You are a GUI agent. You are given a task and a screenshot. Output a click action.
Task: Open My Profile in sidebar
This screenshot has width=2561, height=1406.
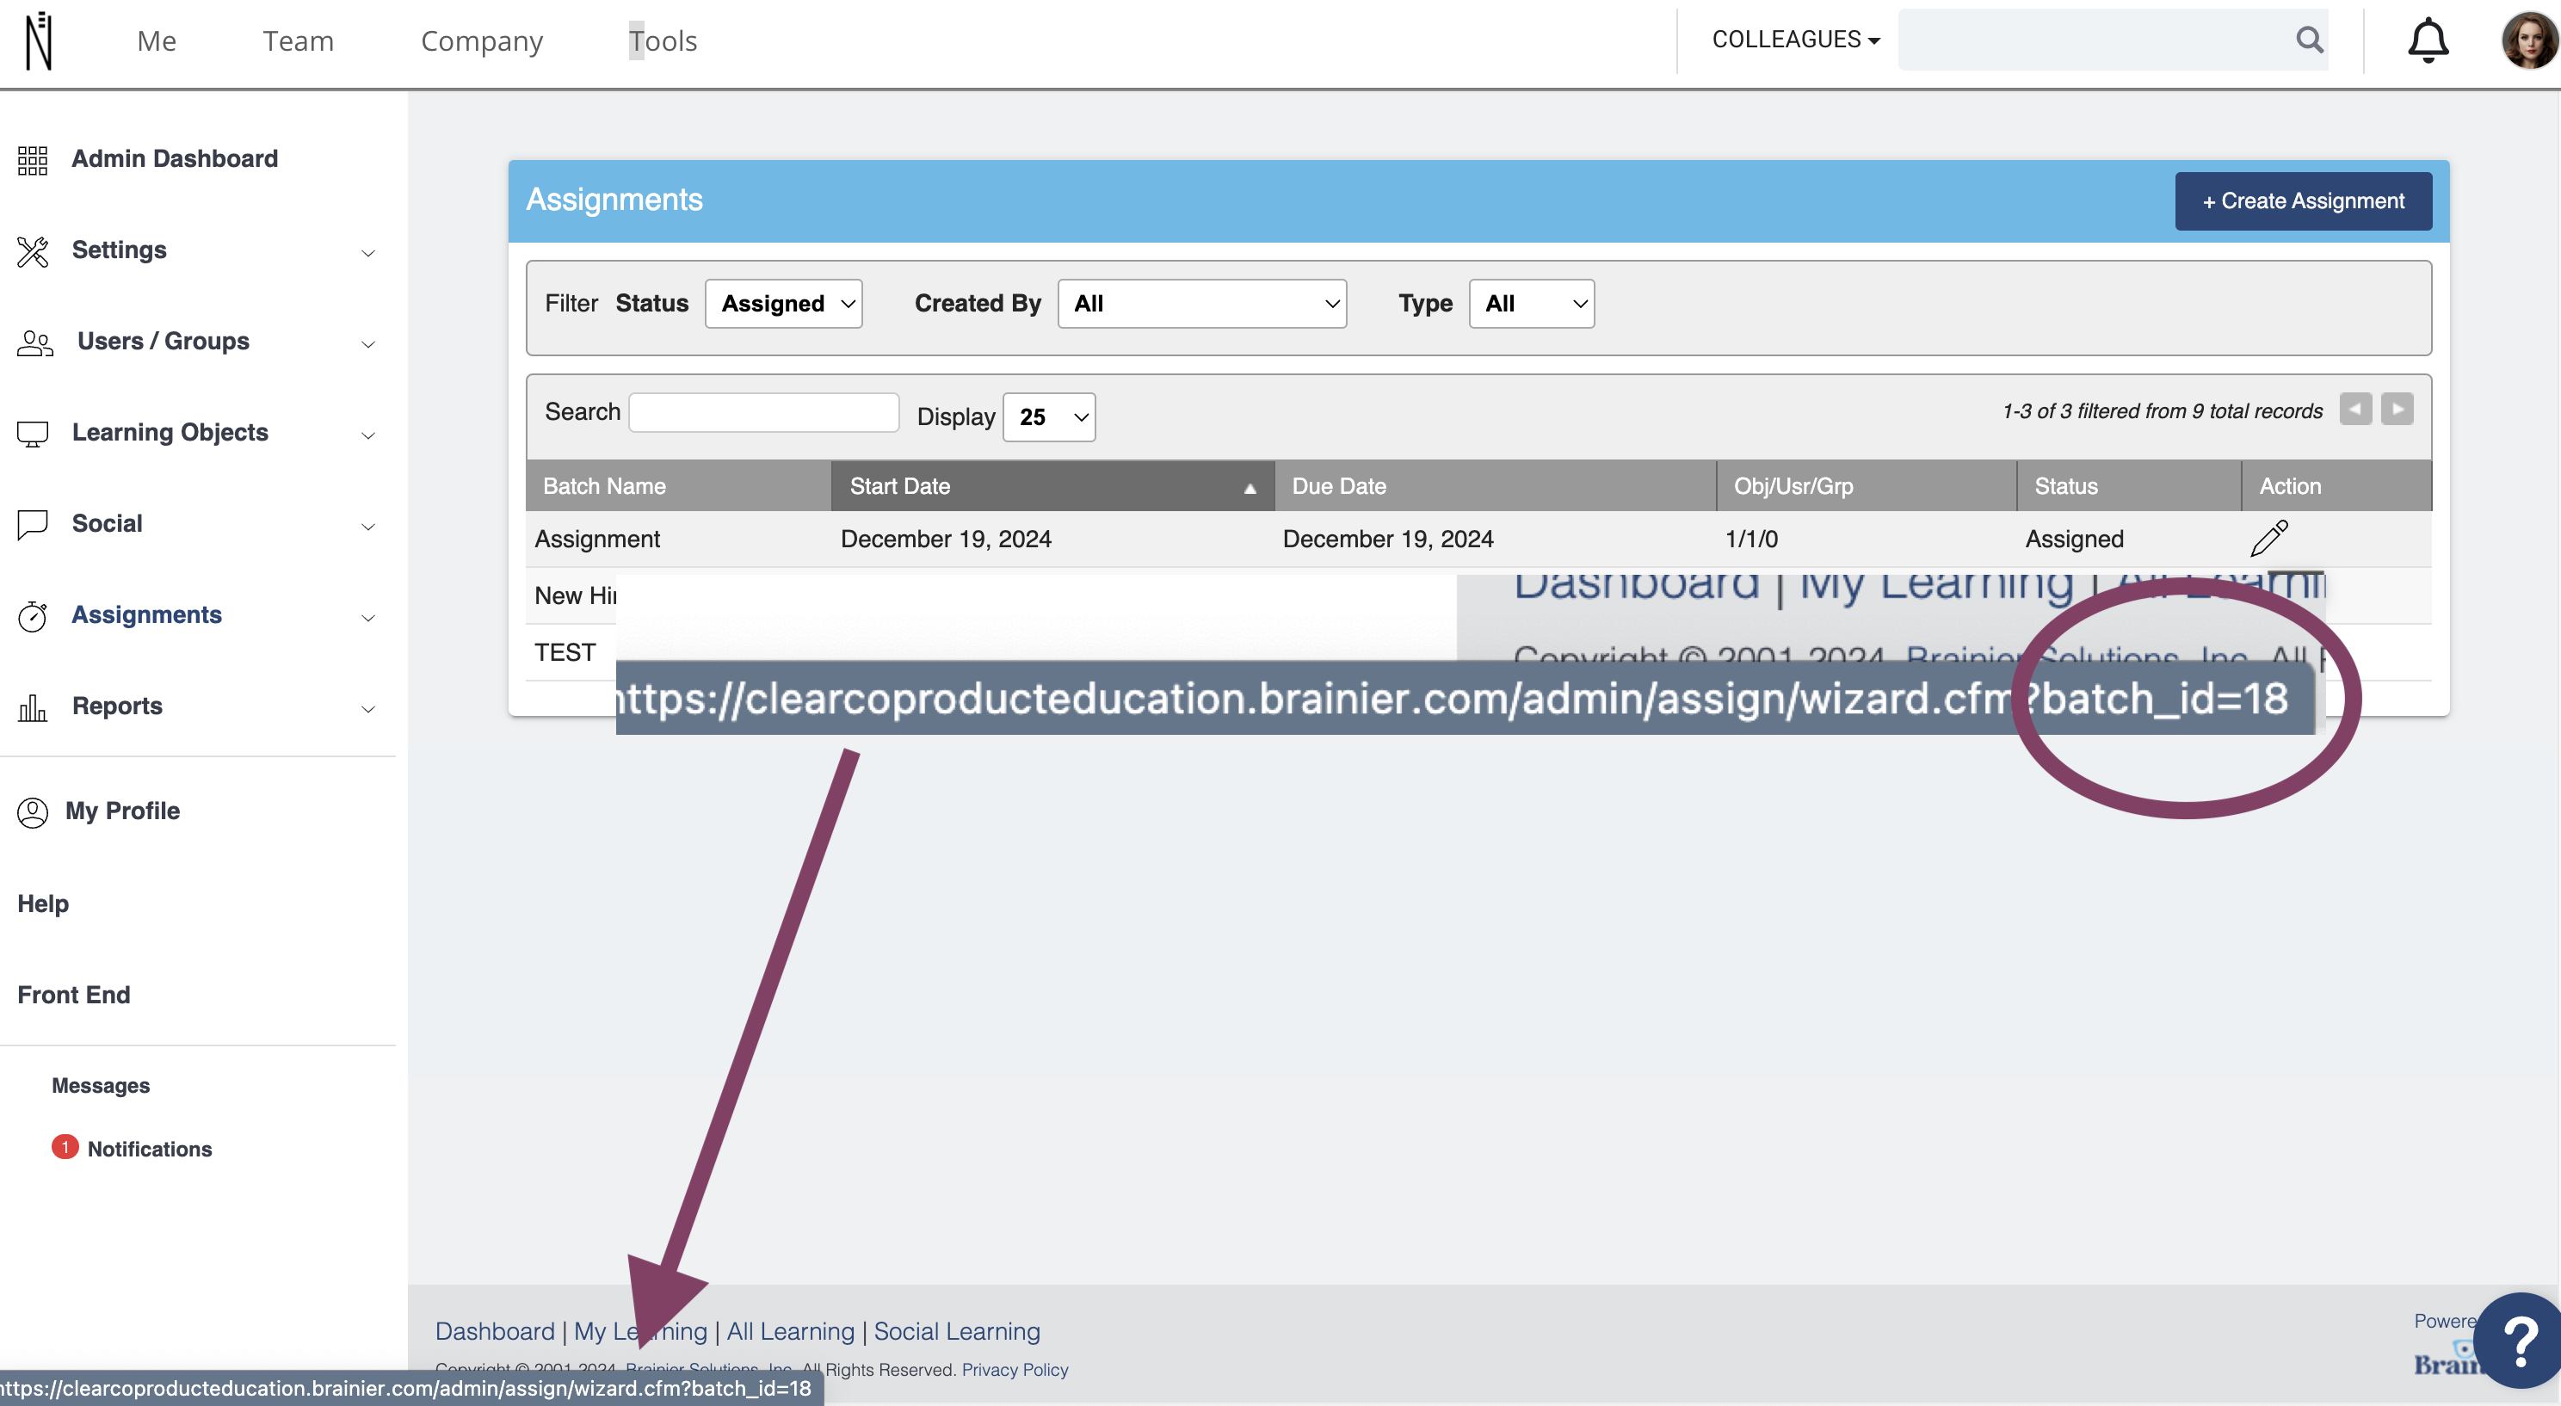pos(122,811)
